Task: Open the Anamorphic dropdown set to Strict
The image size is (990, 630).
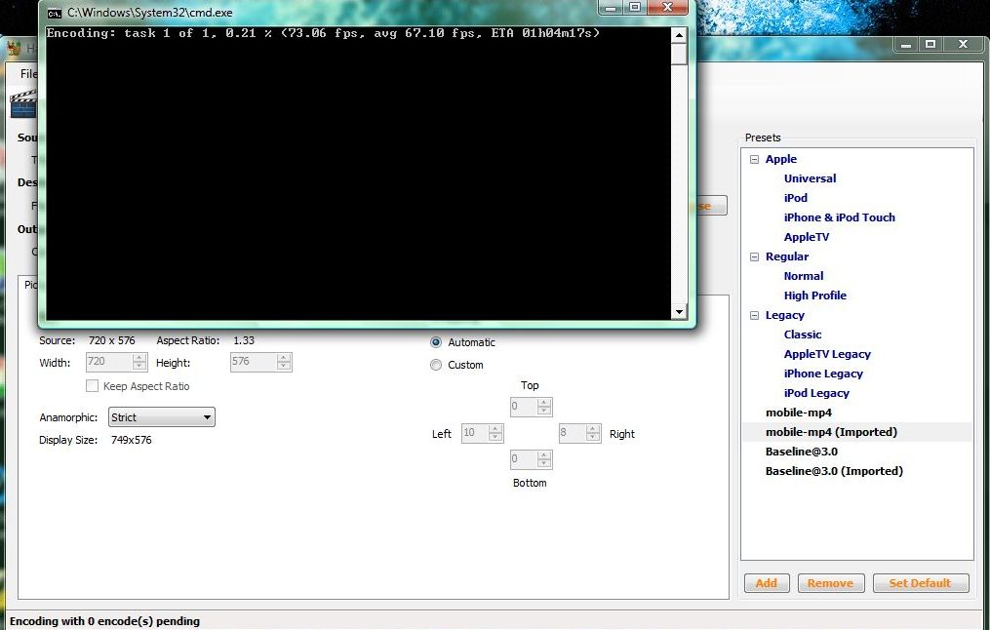Action: 161,416
